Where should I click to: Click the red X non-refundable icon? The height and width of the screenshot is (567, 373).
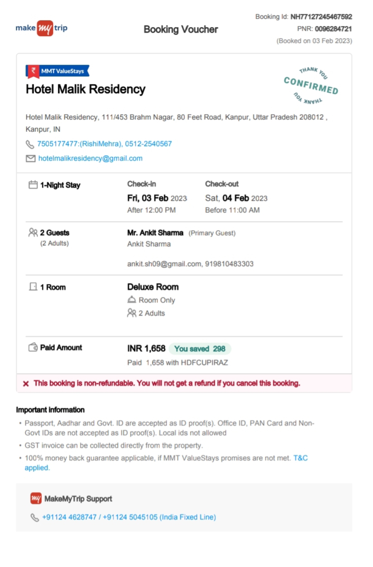[26, 384]
